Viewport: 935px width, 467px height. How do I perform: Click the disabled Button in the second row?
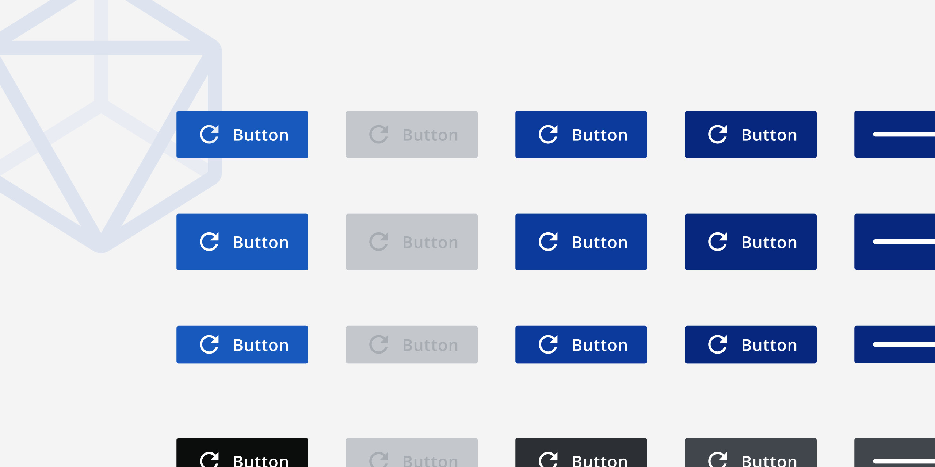click(x=412, y=242)
